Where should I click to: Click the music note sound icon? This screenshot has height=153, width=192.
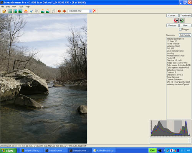[x=53, y=11]
